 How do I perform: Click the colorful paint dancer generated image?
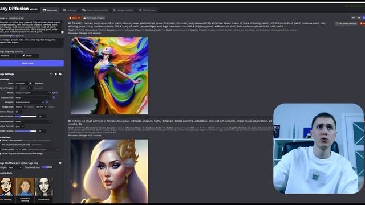(109, 76)
